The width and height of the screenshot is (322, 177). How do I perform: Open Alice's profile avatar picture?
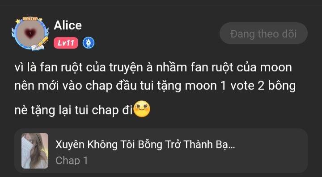click(x=30, y=33)
